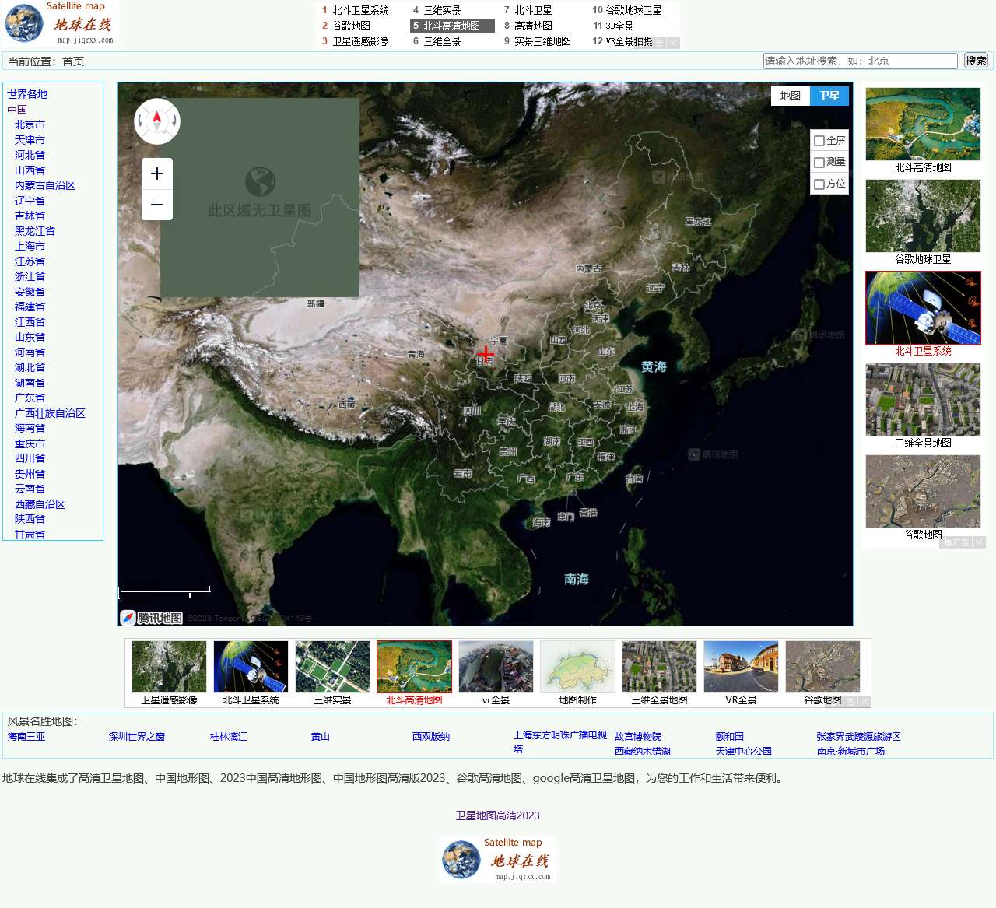
Task: Open the 西藏纳木错湖 scenic link
Action: click(x=643, y=752)
